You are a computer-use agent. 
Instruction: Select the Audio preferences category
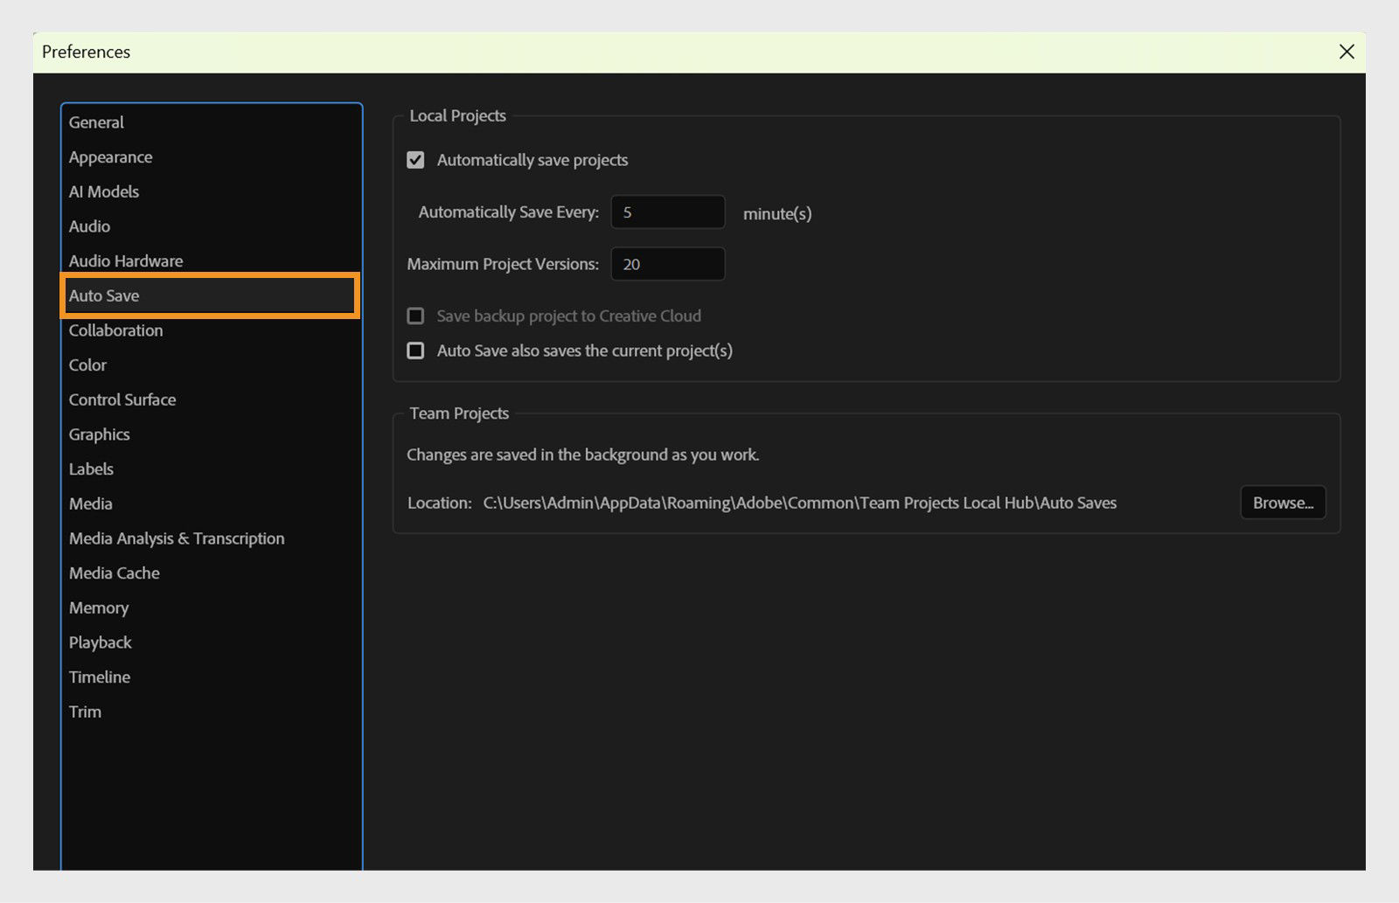click(x=88, y=226)
